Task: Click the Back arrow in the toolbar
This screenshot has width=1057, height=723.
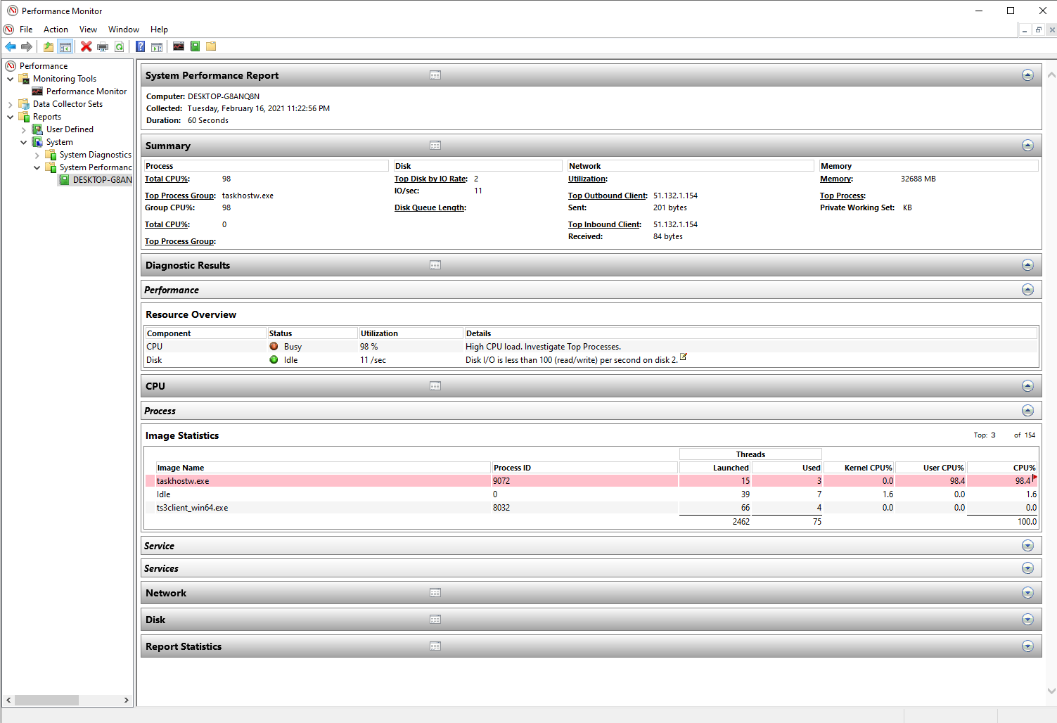Action: 11,46
